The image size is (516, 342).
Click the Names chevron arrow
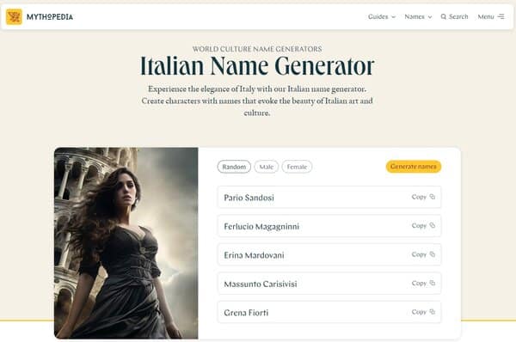click(430, 17)
